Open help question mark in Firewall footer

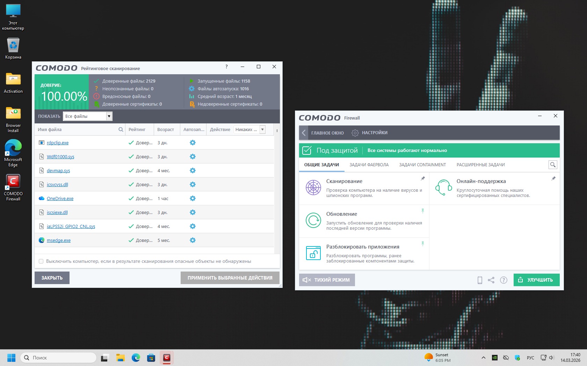pyautogui.click(x=503, y=280)
